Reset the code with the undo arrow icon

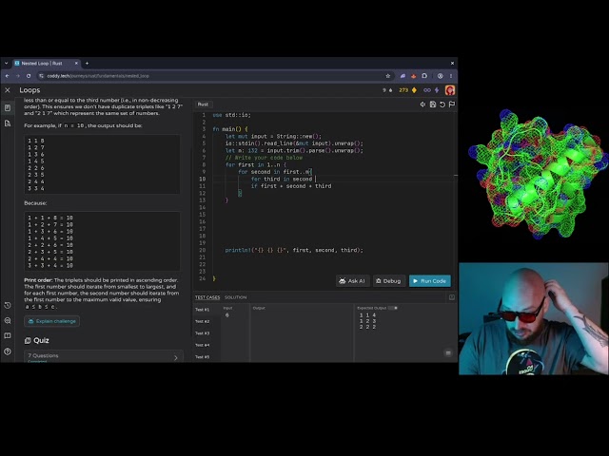[442, 104]
